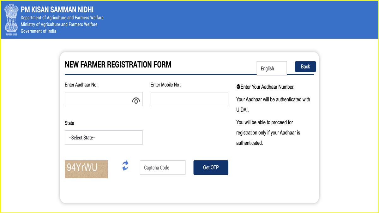The height and width of the screenshot is (213, 379).
Task: Expand the Select State dropdown
Action: [104, 138]
